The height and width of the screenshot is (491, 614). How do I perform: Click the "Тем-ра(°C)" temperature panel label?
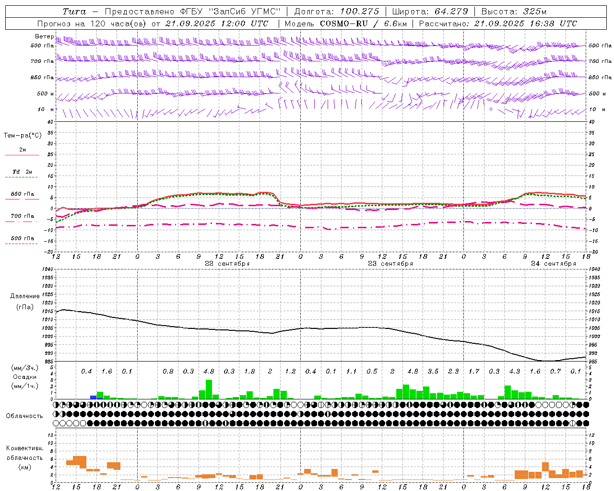pos(23,135)
